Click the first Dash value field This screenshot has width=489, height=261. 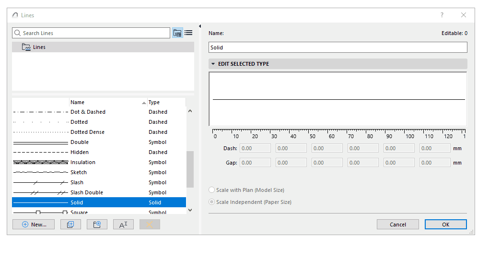point(255,148)
